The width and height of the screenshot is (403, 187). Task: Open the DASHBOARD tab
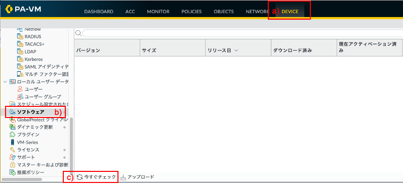99,12
